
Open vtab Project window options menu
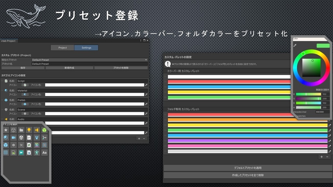tap(140, 41)
